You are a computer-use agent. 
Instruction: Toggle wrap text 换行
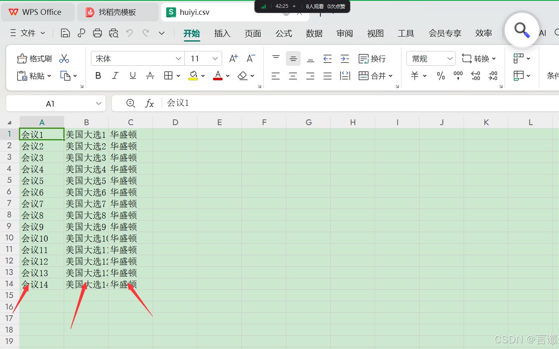tap(372, 58)
